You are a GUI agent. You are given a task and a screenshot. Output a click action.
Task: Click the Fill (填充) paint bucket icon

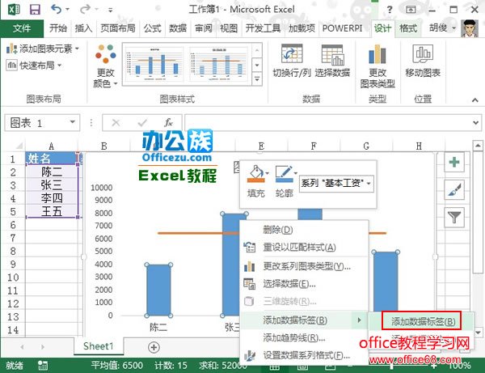tap(255, 174)
